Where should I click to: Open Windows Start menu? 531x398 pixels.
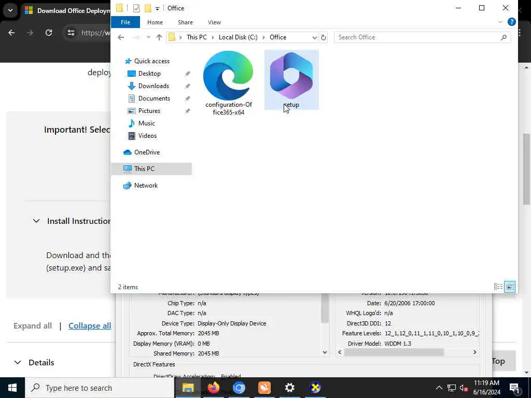12,388
